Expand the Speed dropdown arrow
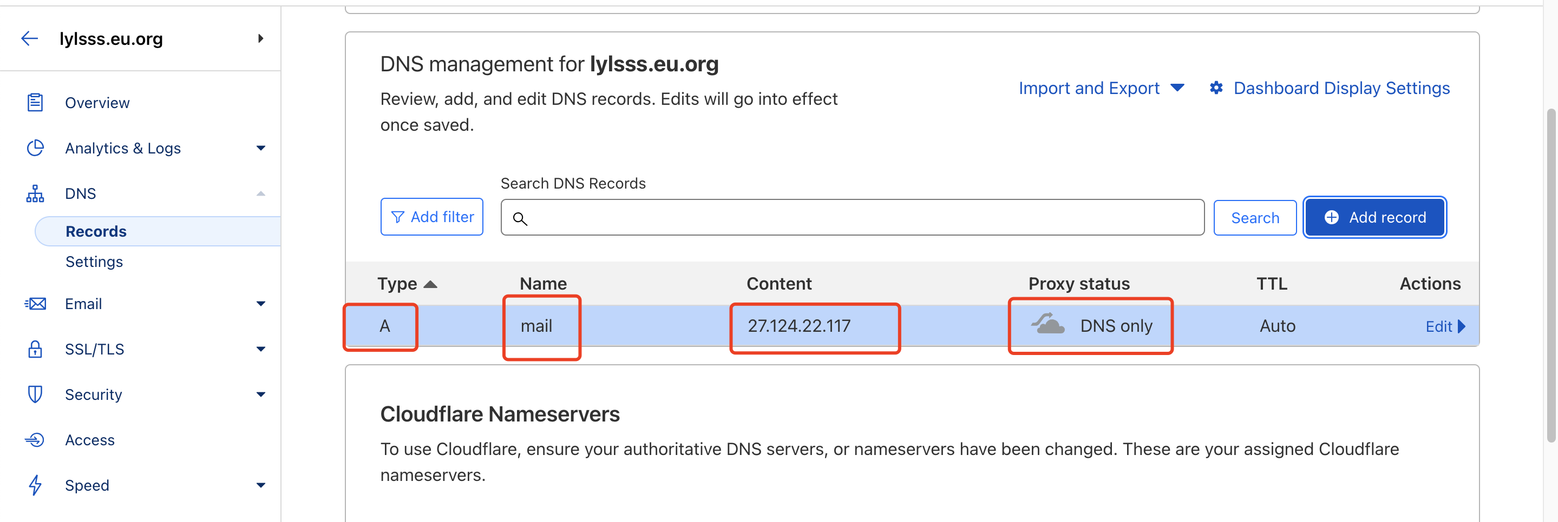Image resolution: width=1558 pixels, height=522 pixels. tap(261, 486)
